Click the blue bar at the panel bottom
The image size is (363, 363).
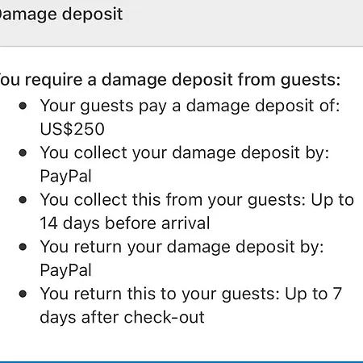click(x=181, y=362)
